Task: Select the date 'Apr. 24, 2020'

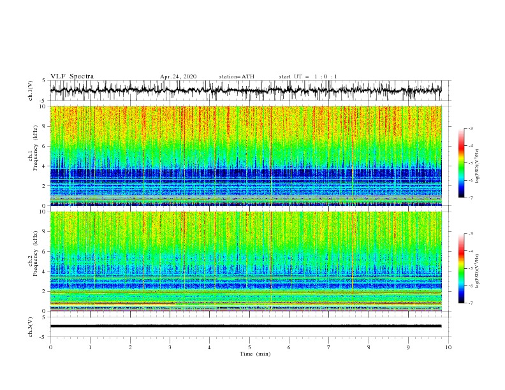Action: click(x=178, y=76)
